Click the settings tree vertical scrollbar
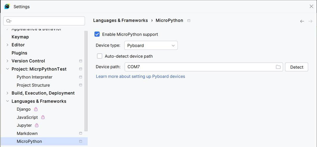 pos(86,81)
